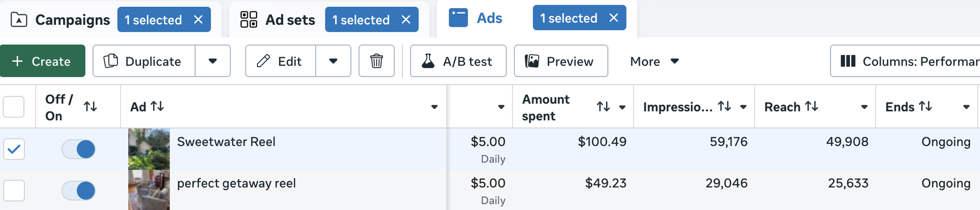This screenshot has width=980, height=210.
Task: Open the Duplicate dropdown arrow
Action: point(213,61)
